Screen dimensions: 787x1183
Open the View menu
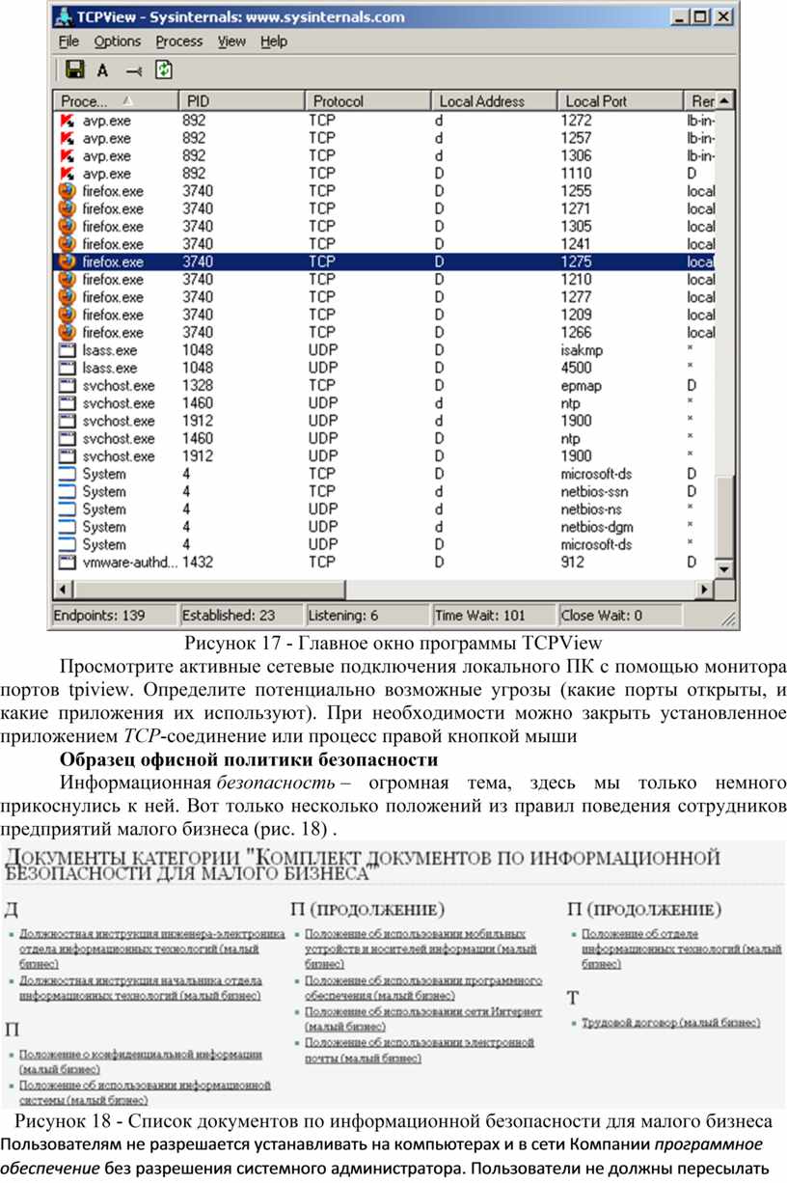(231, 41)
